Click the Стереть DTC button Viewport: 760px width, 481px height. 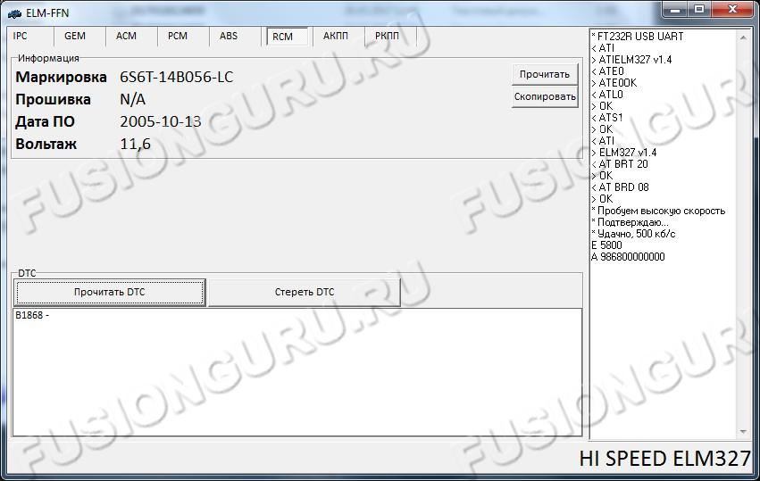click(304, 292)
